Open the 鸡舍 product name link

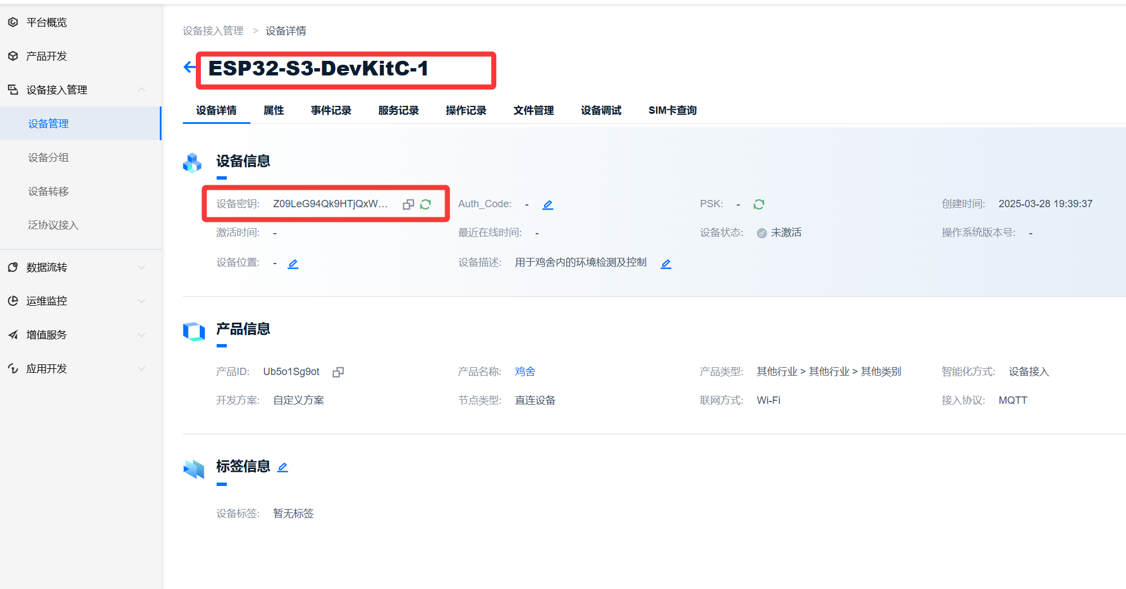(x=525, y=372)
